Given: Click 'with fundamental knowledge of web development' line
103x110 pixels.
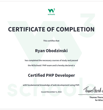Looking at the screenshot, I should (x=51, y=85).
